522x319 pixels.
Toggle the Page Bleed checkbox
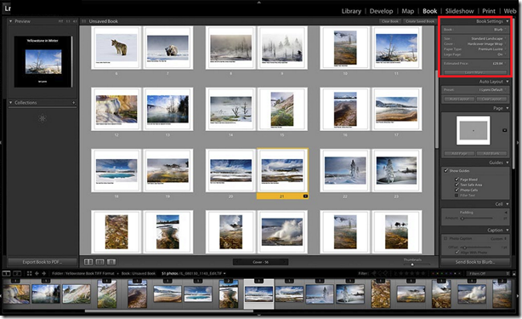tap(457, 179)
